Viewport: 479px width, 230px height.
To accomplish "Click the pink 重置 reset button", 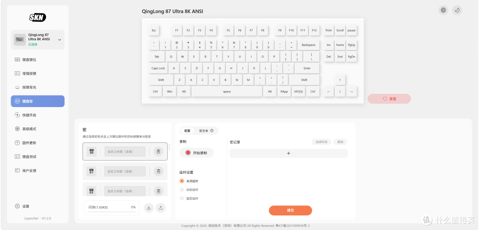I will [x=389, y=99].
